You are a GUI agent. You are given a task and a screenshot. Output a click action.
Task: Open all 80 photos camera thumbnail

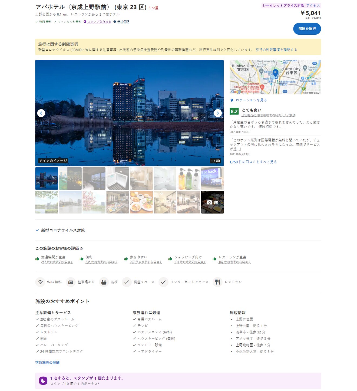pyautogui.click(x=212, y=202)
